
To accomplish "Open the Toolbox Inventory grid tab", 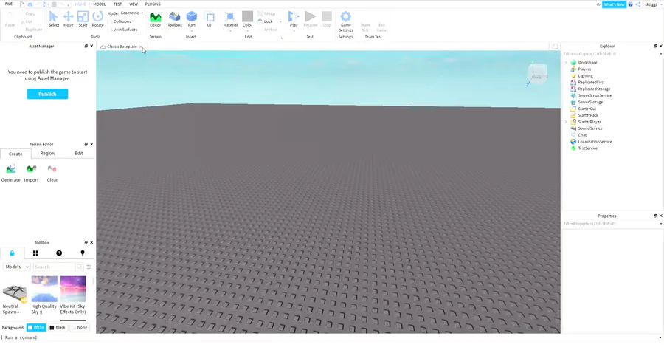I will click(35, 253).
